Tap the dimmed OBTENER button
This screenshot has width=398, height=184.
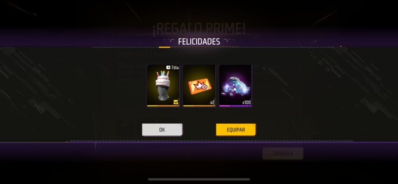(283, 154)
